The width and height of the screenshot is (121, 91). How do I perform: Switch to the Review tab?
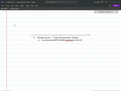point(28,6)
